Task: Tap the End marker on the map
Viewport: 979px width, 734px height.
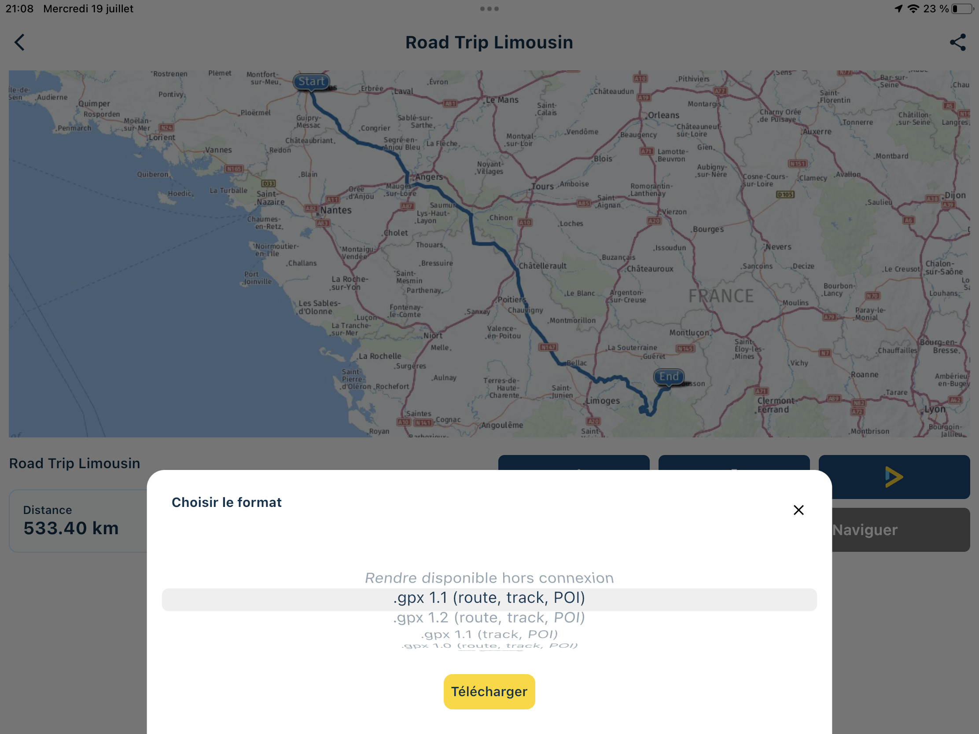Action: (x=669, y=377)
